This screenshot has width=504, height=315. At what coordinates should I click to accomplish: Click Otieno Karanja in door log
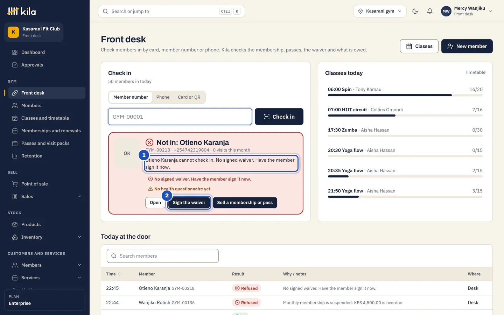point(154,288)
